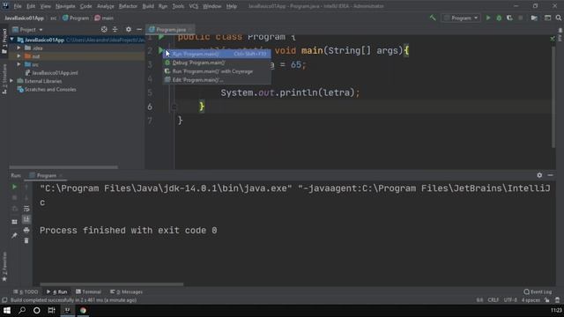Click the run gutter arrow on line 1
The image size is (564, 317).
click(161, 37)
